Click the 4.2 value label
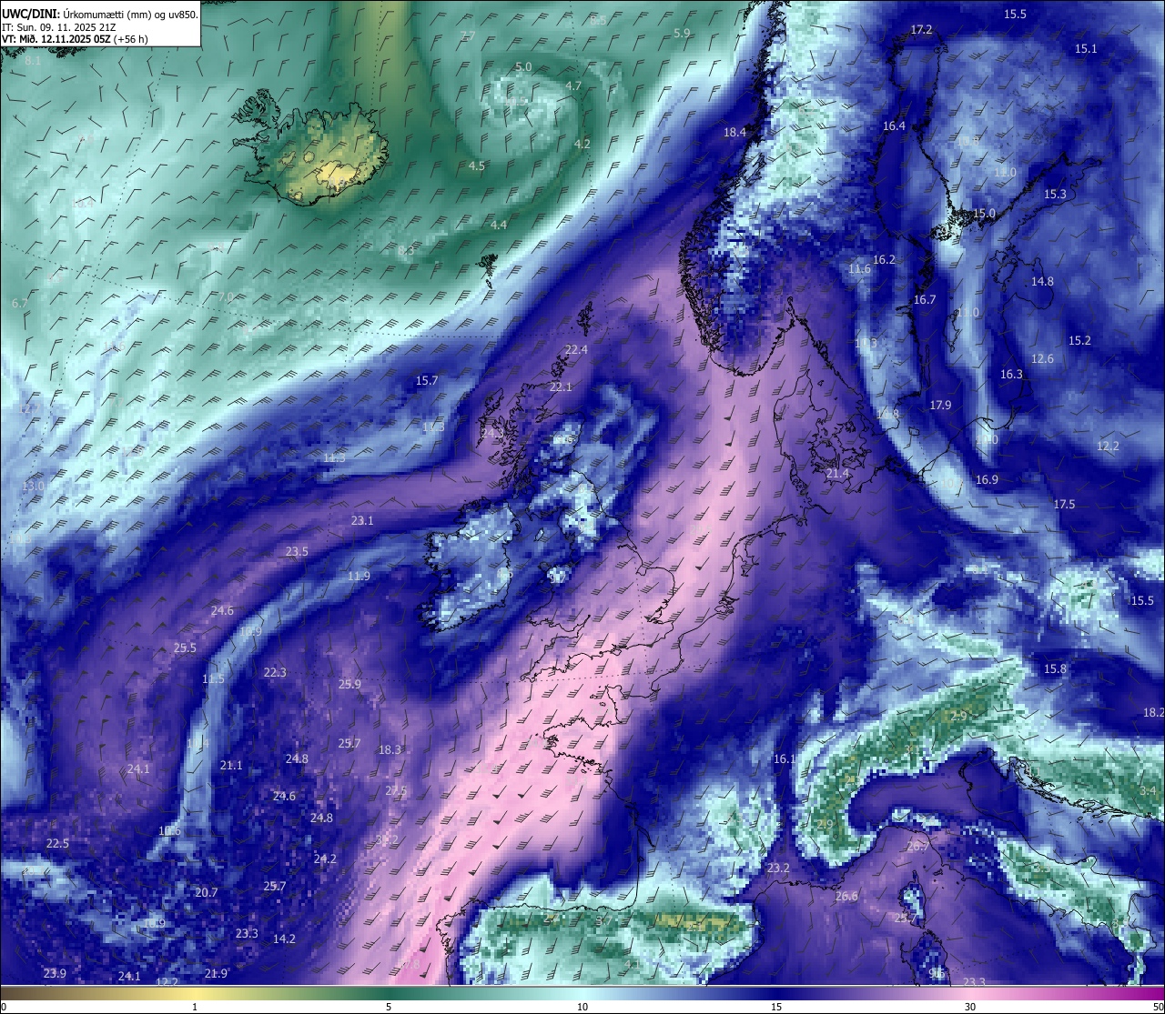This screenshot has width=1165, height=1014. pos(582,145)
